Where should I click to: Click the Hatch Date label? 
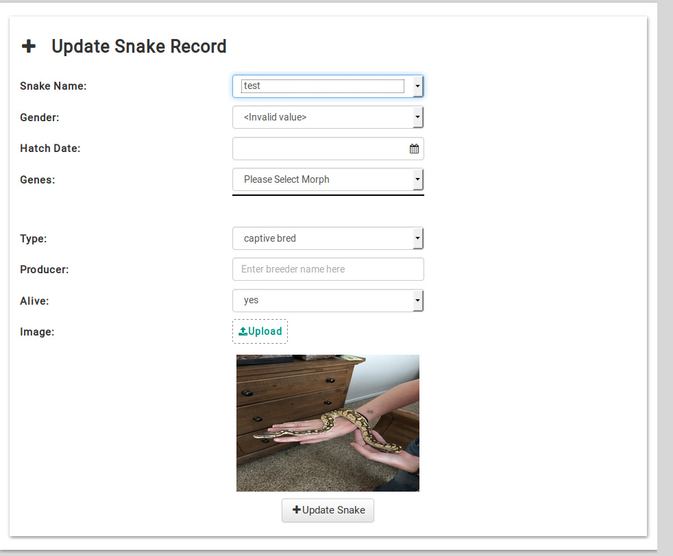click(50, 149)
